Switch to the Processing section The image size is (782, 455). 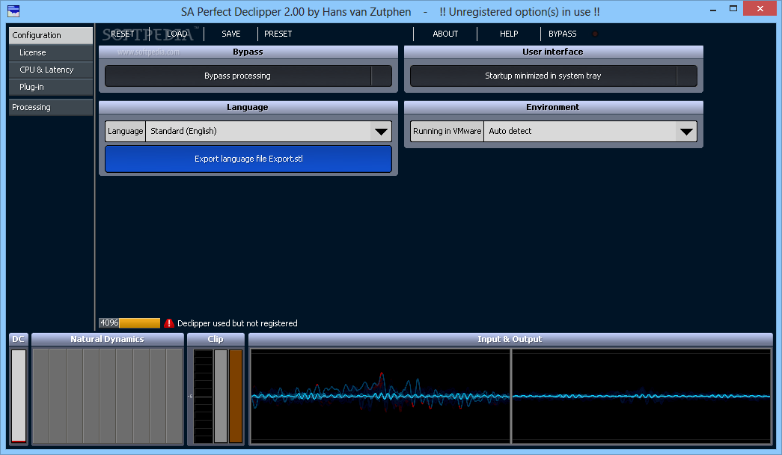51,107
